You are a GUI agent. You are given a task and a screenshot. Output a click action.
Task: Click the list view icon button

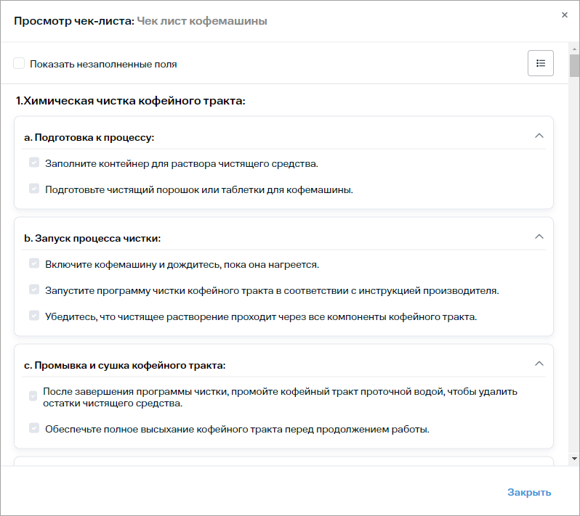tap(540, 63)
